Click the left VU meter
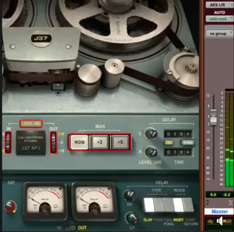The image size is (234, 232). (x=45, y=201)
